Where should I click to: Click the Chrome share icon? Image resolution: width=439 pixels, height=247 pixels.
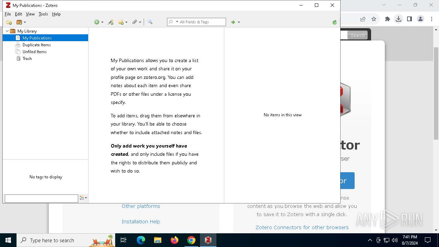tap(363, 19)
